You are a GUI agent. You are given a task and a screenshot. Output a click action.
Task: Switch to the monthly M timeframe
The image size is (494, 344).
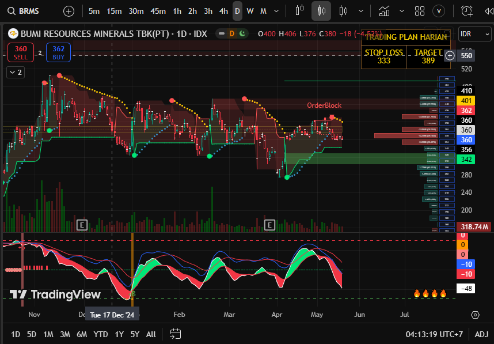[x=263, y=11]
